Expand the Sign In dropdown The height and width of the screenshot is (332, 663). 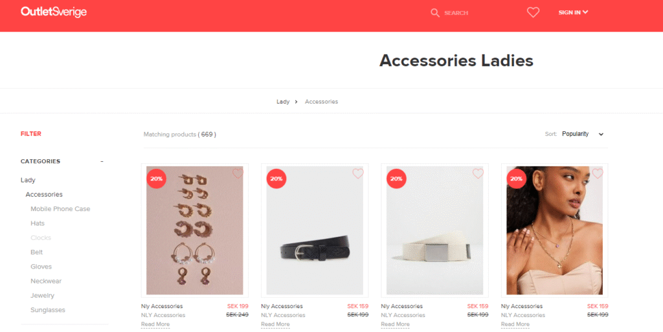573,12
